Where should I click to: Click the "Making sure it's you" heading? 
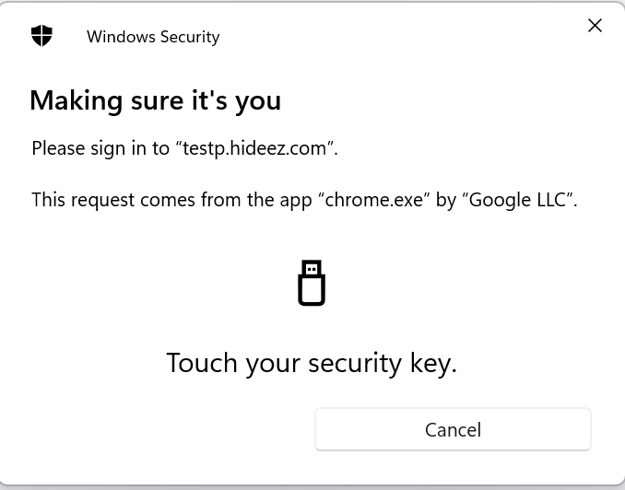point(155,99)
